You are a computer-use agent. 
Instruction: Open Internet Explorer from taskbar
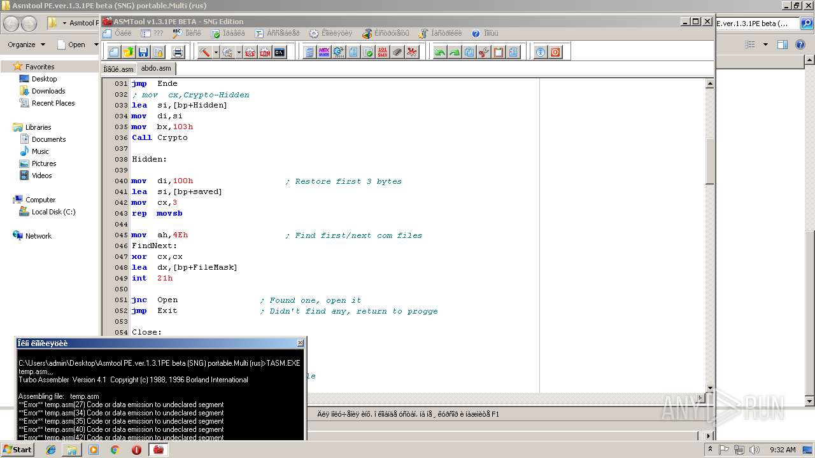tap(51, 450)
